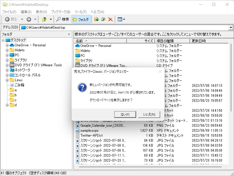Select Twitter-API.txt file icon
This screenshot has width=234, height=176.
click(x=77, y=136)
